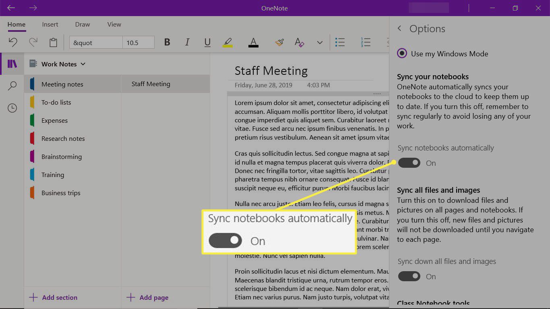
Task: Insert a numbered list
Action: [x=366, y=42]
